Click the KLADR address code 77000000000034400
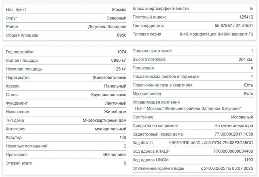The image size is (259, 177). pyautogui.click(x=230, y=151)
